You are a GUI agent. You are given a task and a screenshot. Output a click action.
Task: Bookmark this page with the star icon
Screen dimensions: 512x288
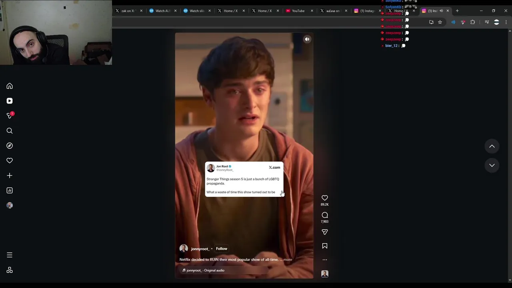[440, 22]
